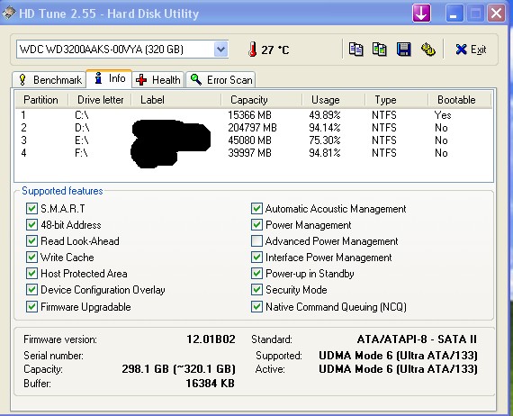Viewport: 513px width, 416px height.
Task: Click the thermometer temperature icon
Action: point(252,50)
